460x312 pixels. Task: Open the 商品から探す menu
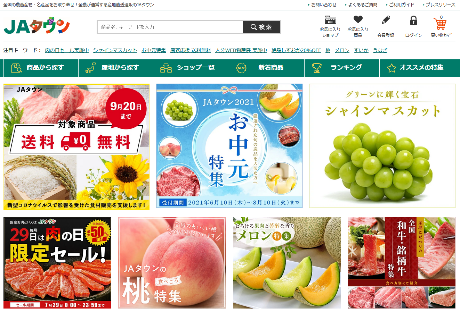tap(41, 68)
